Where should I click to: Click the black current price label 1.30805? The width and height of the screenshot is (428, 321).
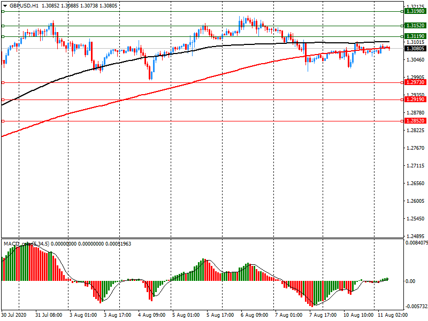tap(416, 49)
